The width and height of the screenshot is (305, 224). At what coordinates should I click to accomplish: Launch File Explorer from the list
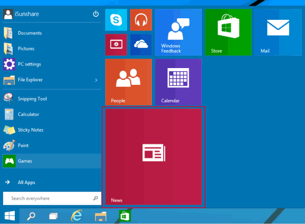tap(47, 80)
